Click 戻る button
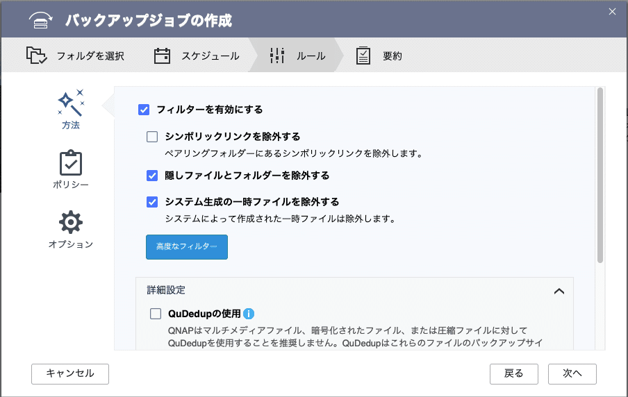The image size is (628, 397). coord(514,374)
